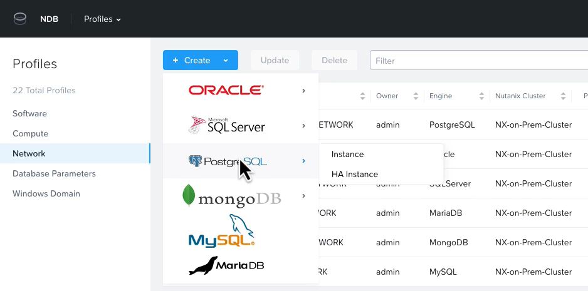Expand the Create button dropdown arrow

click(x=226, y=60)
